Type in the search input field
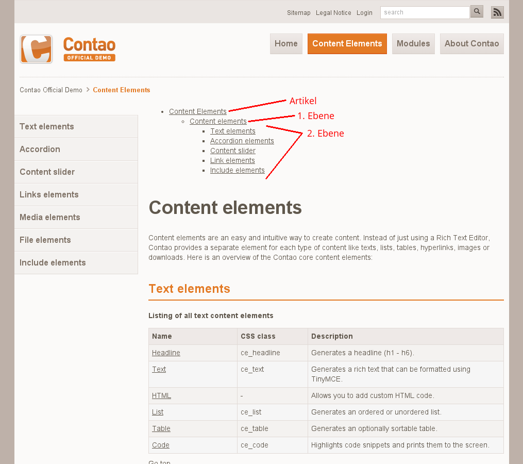 tap(425, 12)
